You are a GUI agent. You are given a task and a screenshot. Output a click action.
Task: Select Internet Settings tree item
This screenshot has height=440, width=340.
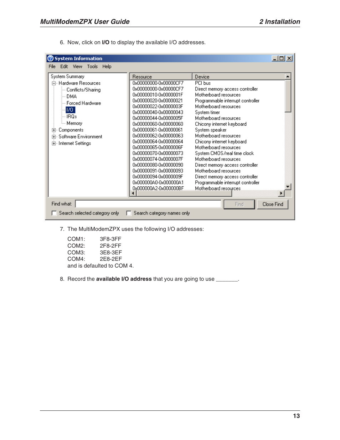[75, 144]
